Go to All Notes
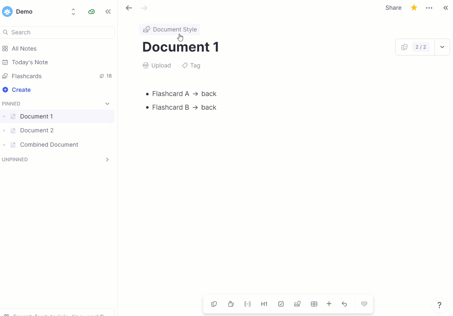The height and width of the screenshot is (316, 453). pyautogui.click(x=24, y=49)
